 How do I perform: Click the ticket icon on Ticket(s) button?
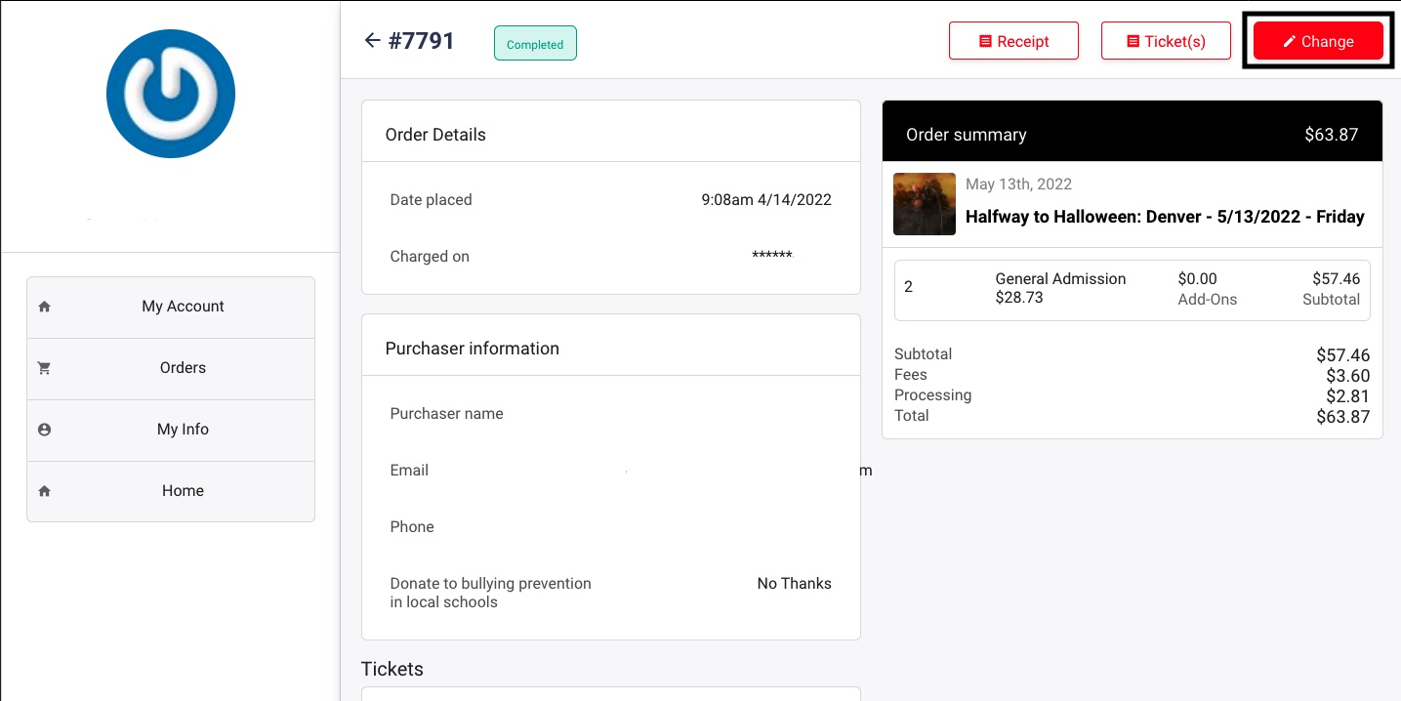(1133, 42)
